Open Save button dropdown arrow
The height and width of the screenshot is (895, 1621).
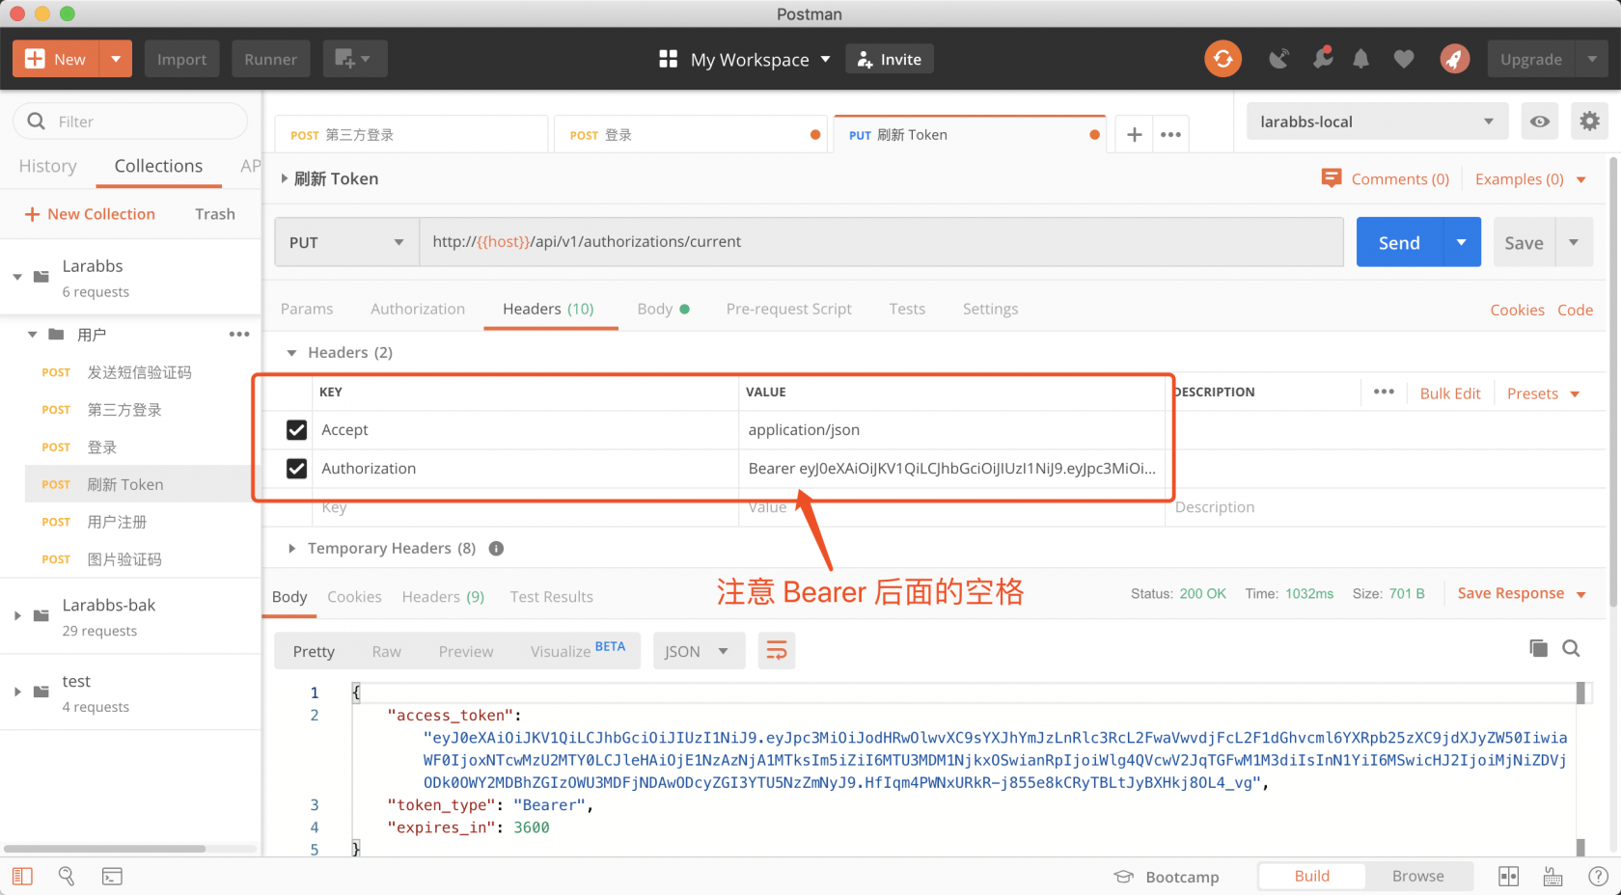tap(1574, 242)
